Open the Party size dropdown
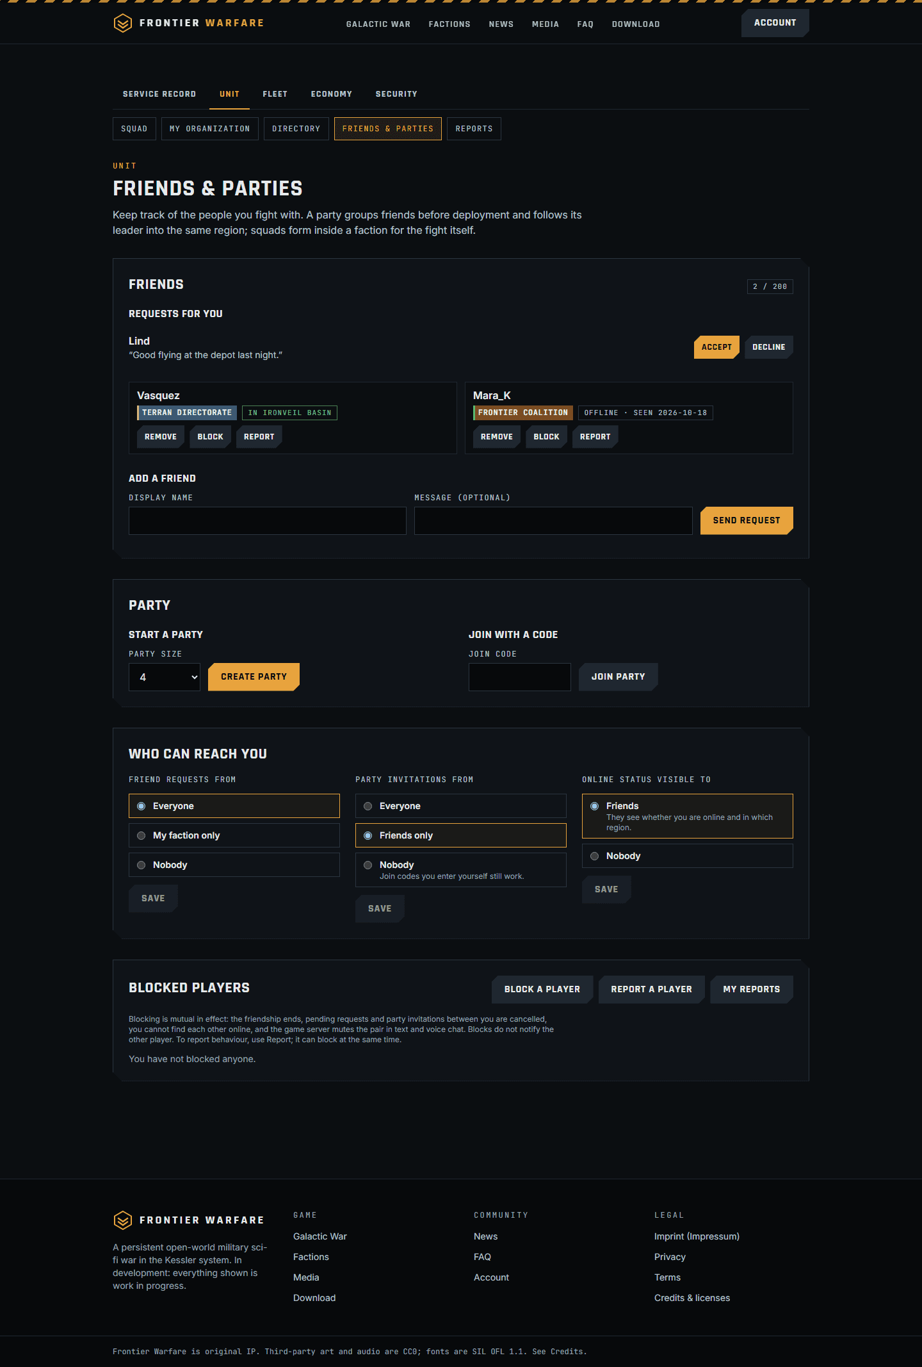Image resolution: width=922 pixels, height=1367 pixels. tap(165, 677)
